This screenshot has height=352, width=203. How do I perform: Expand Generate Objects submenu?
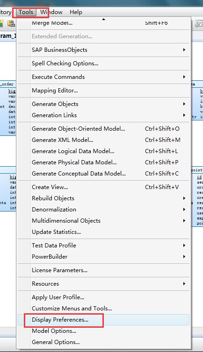[x=103, y=104]
